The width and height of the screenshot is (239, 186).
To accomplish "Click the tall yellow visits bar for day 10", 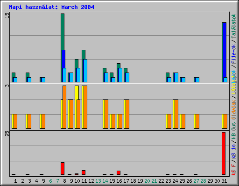I will [77, 93].
